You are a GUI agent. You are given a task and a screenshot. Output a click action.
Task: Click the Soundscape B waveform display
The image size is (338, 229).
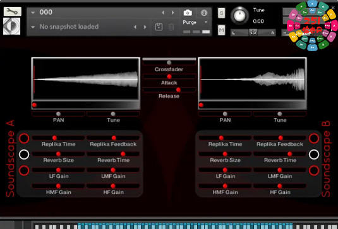(x=253, y=79)
